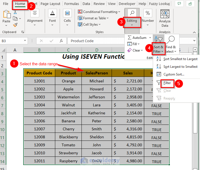Viewport: 200px width, 170px height.
Task: Click the Number percent icon
Action: (x=148, y=13)
